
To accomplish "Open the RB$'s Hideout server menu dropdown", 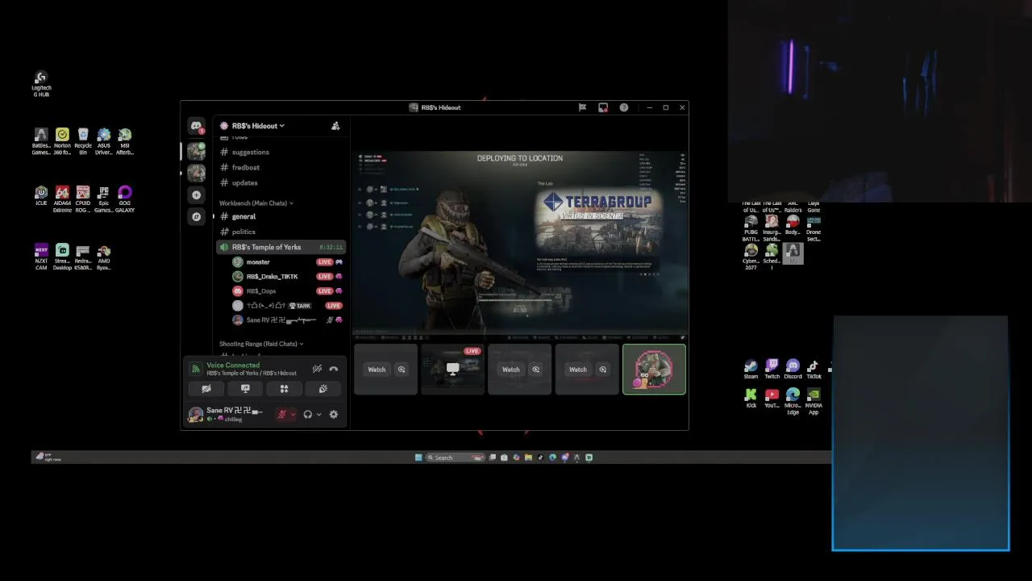I will pyautogui.click(x=258, y=126).
